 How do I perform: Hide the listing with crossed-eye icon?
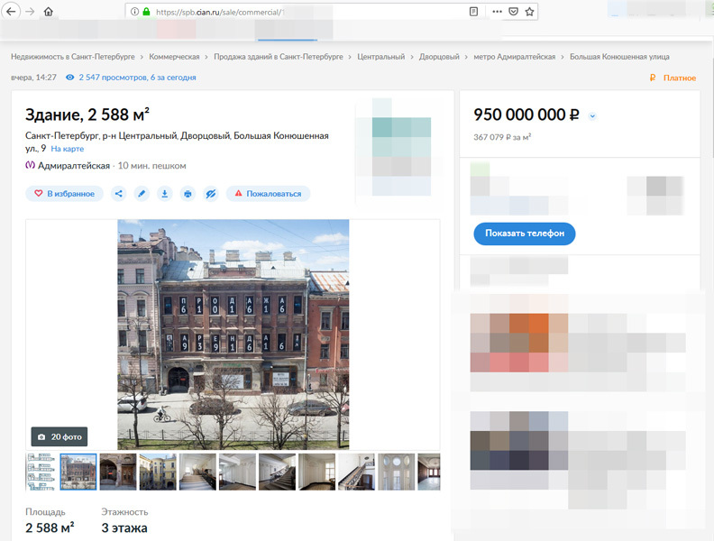210,194
